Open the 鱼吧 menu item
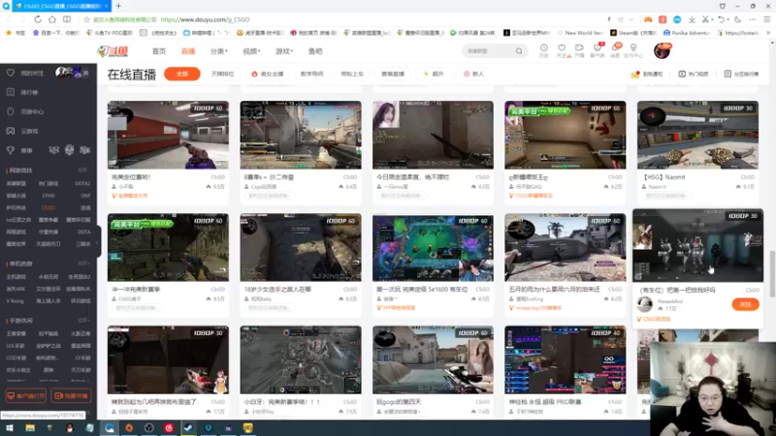The image size is (776, 436). (x=314, y=51)
